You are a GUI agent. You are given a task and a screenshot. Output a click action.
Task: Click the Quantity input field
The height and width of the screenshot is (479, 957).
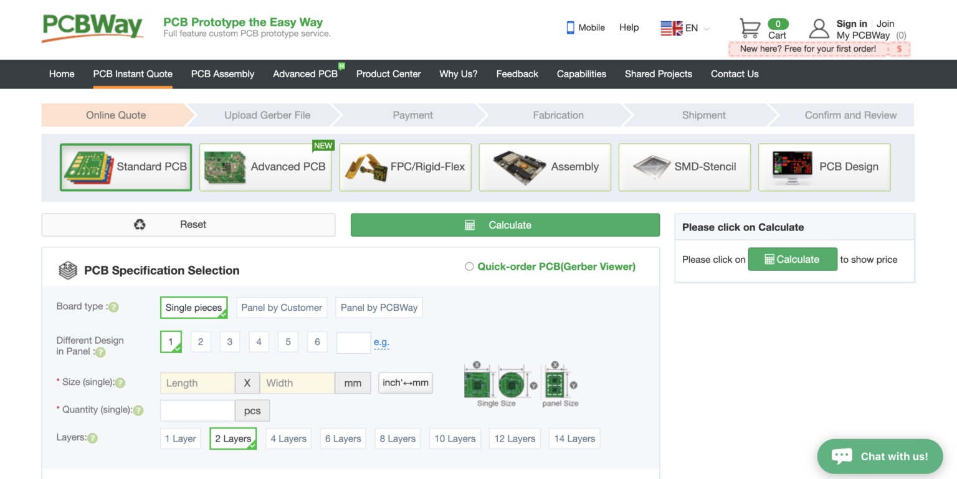196,410
